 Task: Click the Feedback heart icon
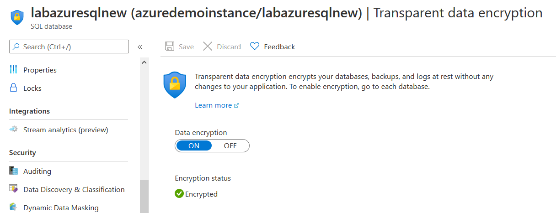[x=255, y=47]
